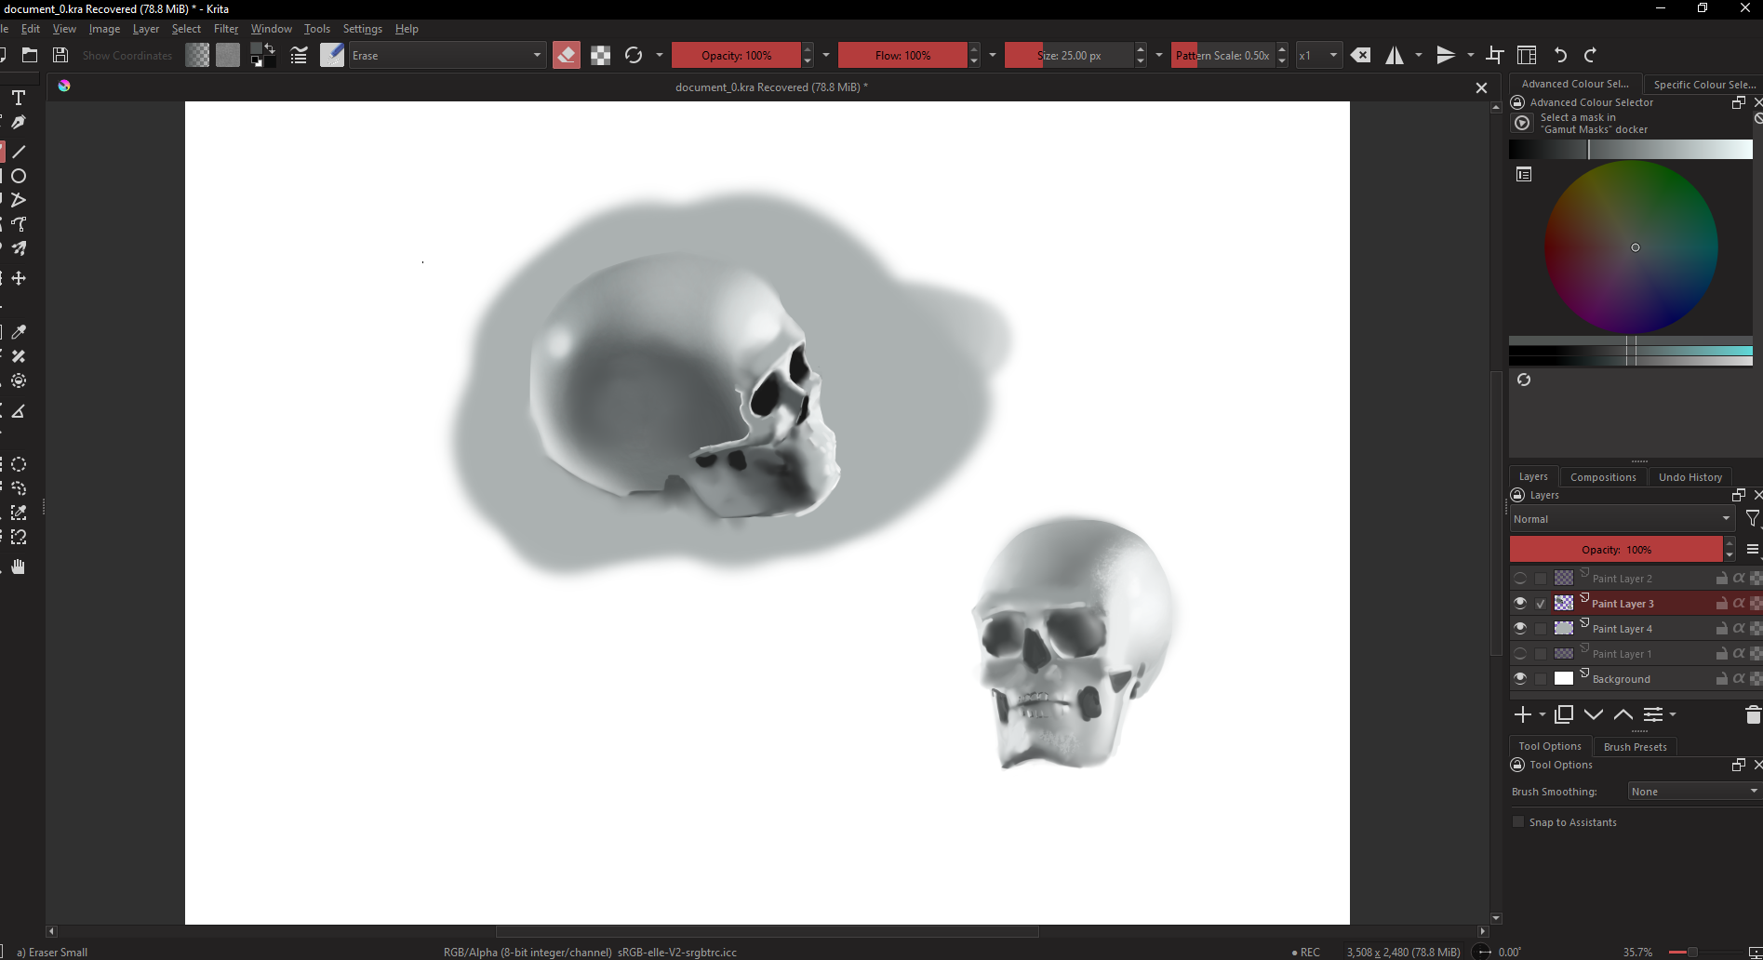Reload the original brush preset
This screenshot has height=960, width=1763.
634,55
